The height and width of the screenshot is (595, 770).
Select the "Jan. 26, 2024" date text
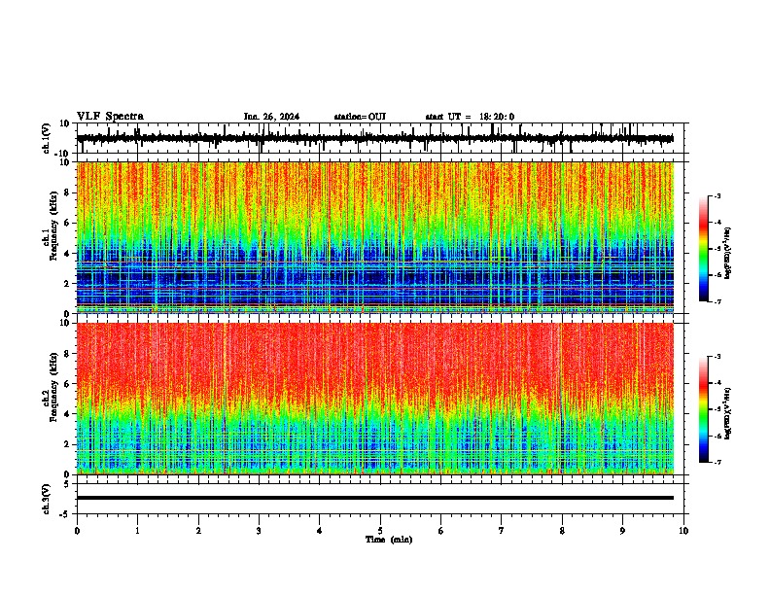click(x=271, y=117)
